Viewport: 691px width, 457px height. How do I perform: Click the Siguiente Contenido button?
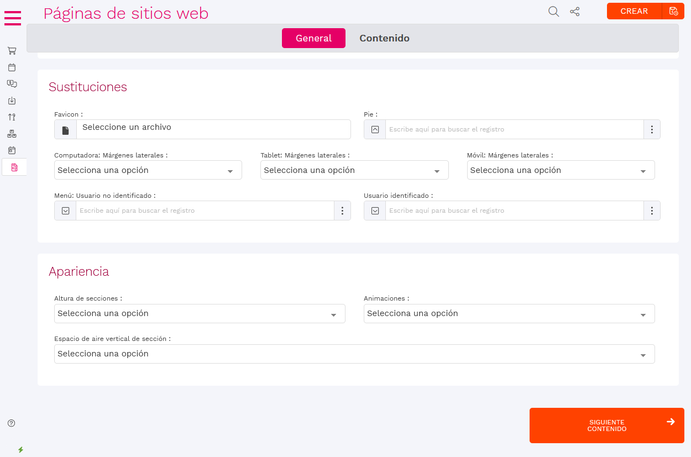tap(606, 426)
